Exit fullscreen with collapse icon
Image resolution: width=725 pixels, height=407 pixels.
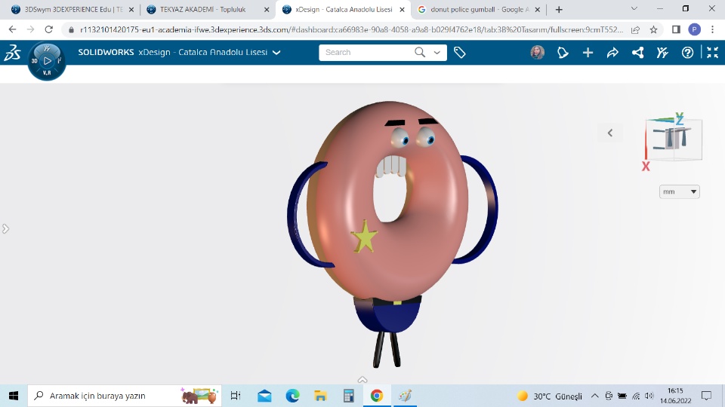coord(712,53)
